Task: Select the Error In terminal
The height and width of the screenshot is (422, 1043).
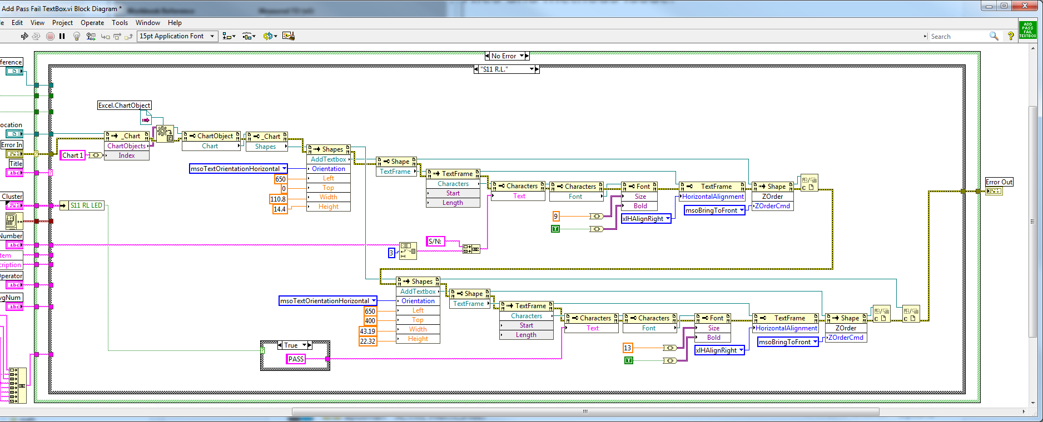Action: point(14,154)
